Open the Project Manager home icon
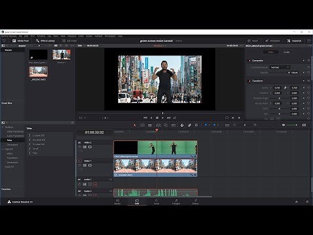This screenshot has width=313, height=235. pos(296,202)
